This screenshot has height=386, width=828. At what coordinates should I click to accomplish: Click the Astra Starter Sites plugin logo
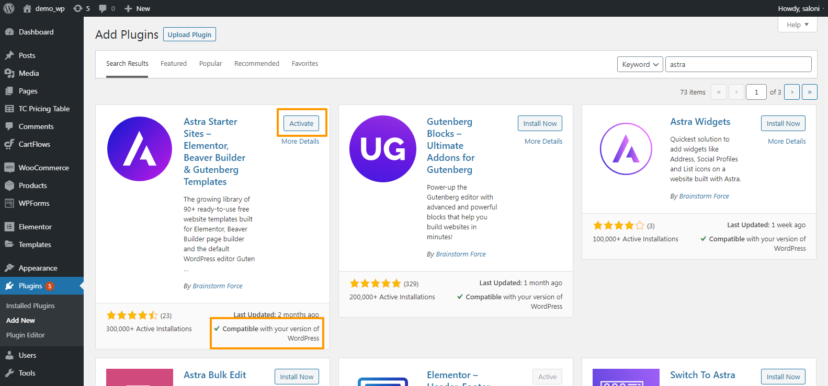coord(140,149)
